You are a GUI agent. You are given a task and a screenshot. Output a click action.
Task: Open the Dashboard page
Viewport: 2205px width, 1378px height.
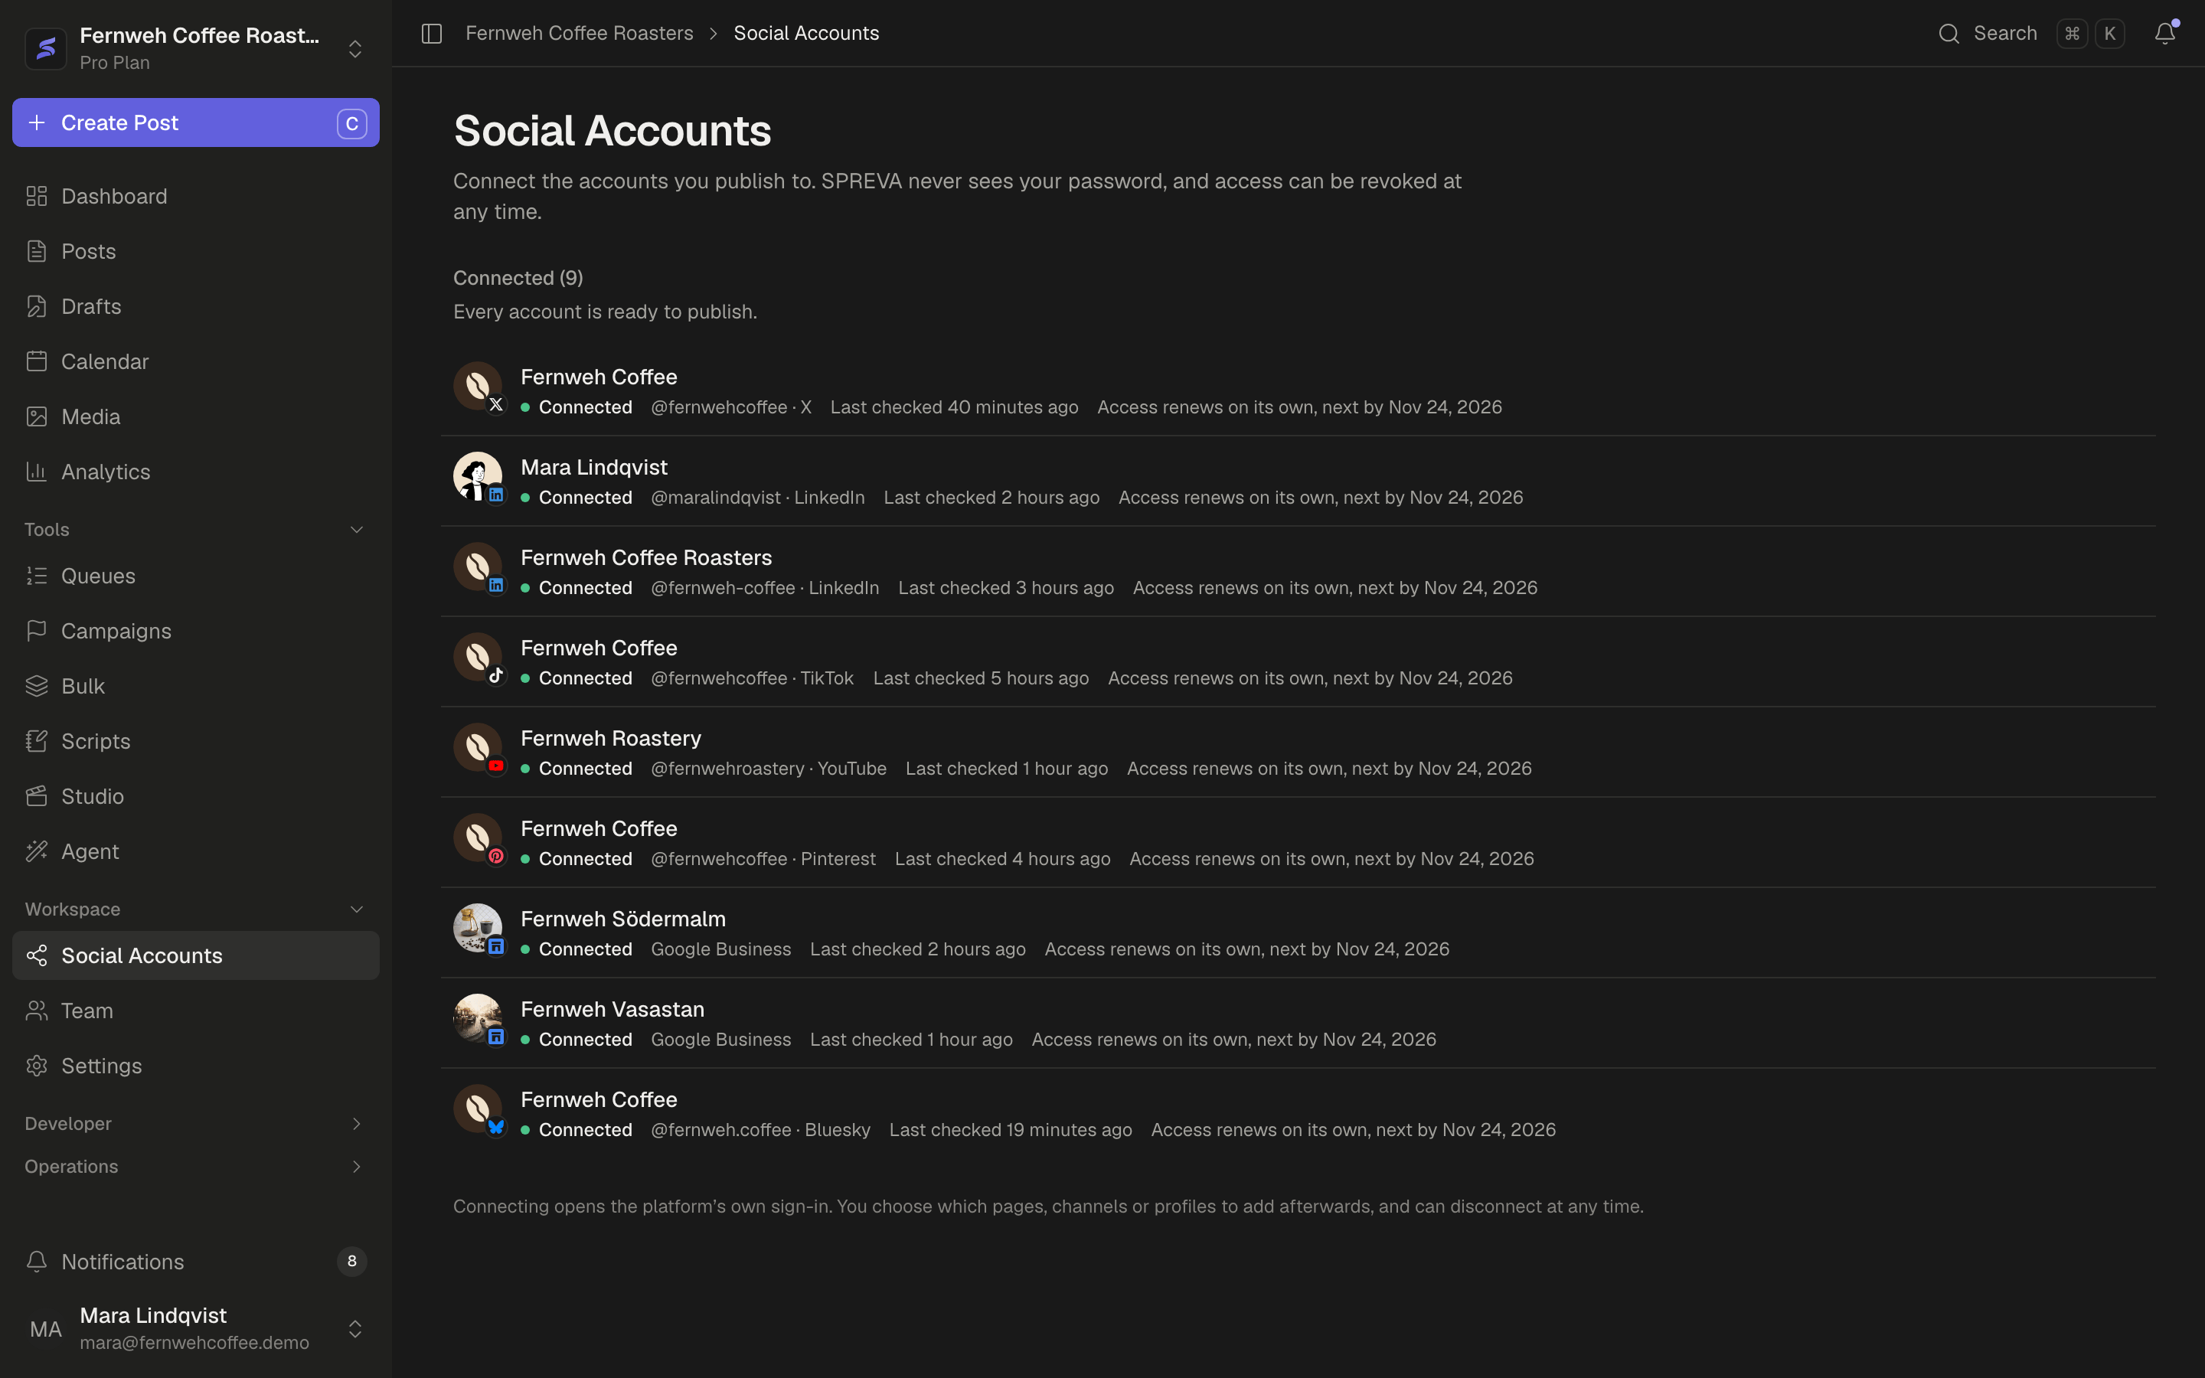[x=195, y=196]
